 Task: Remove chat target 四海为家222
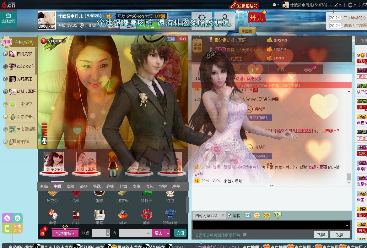tap(223, 215)
